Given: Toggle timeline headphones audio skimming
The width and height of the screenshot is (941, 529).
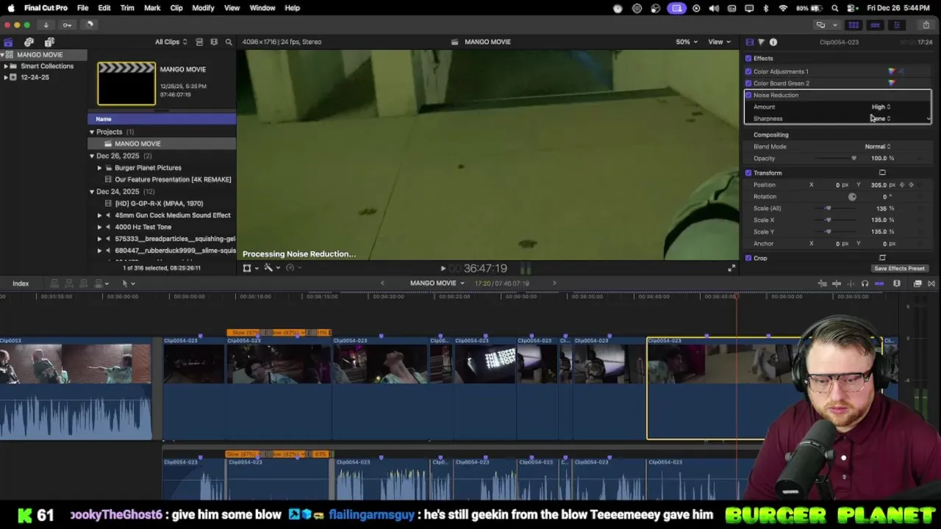Looking at the screenshot, I should tap(865, 284).
